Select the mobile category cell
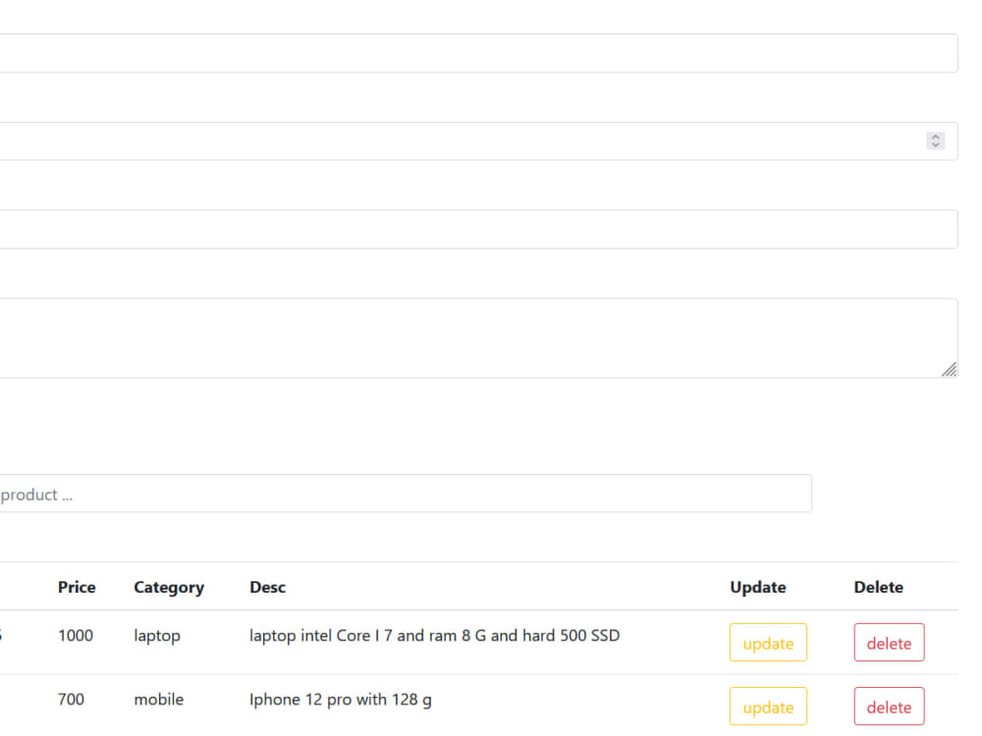Image resolution: width=982 pixels, height=736 pixels. [x=159, y=699]
